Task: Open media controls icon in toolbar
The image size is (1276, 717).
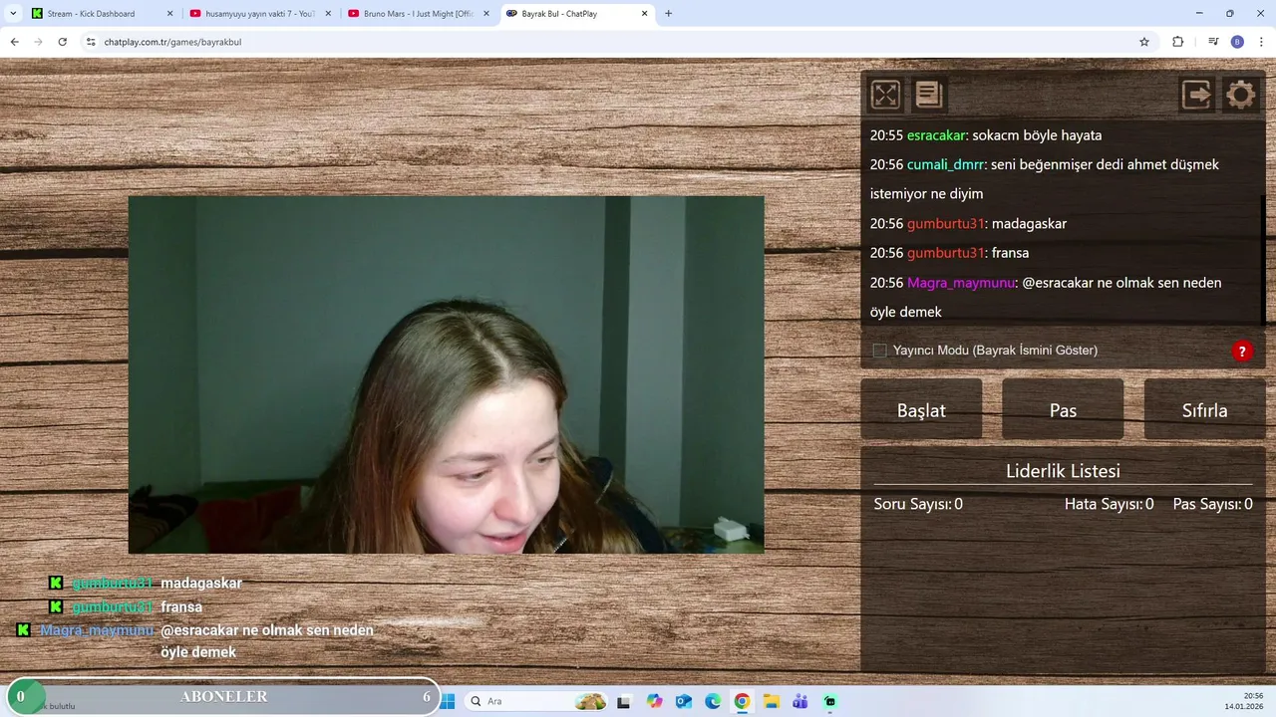Action: point(1213,42)
